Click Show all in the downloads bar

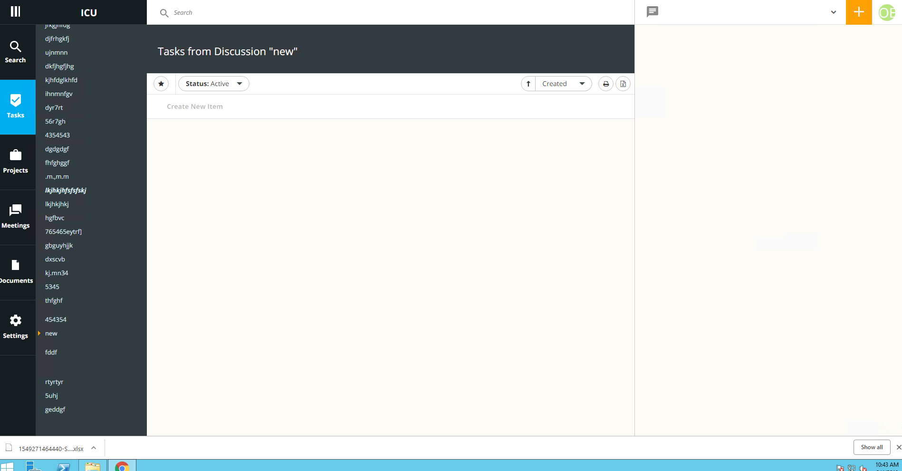872,447
